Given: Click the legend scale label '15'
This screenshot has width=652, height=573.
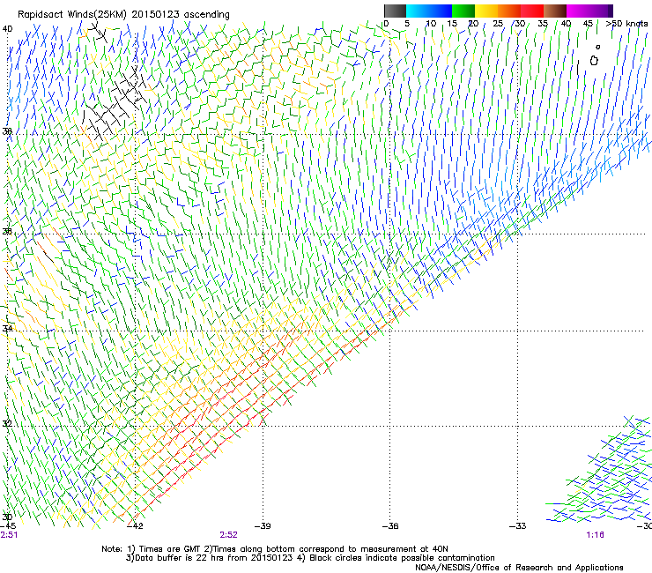Looking at the screenshot, I should (x=452, y=24).
